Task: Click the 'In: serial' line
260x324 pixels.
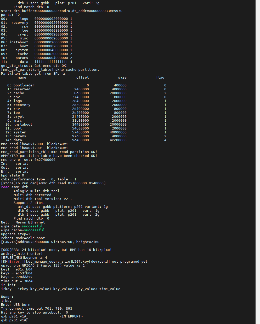Action: (x=15, y=164)
